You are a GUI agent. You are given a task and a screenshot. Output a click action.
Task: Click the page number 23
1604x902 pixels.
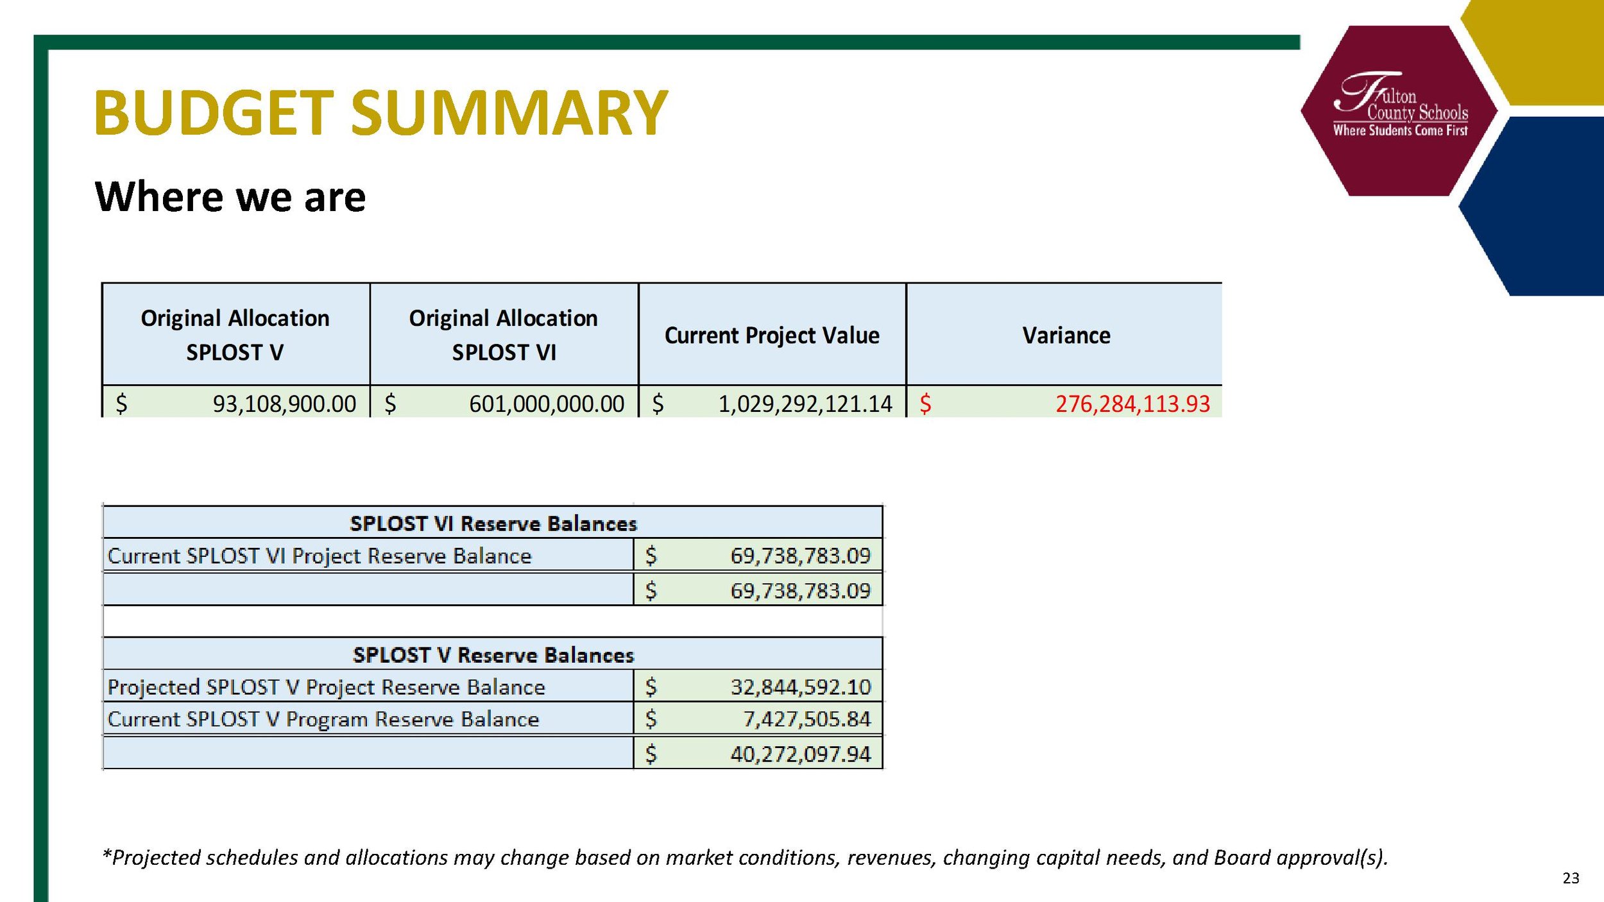(1571, 878)
